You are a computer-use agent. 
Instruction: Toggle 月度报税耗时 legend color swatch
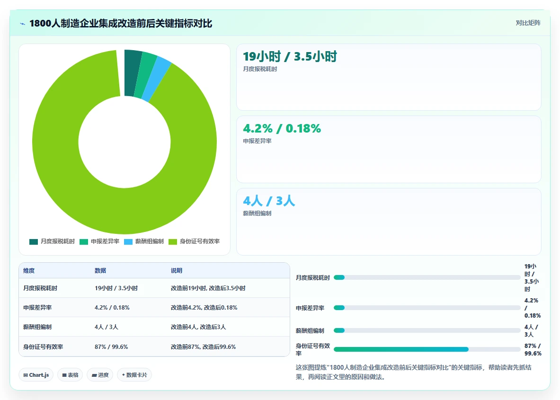pos(34,242)
